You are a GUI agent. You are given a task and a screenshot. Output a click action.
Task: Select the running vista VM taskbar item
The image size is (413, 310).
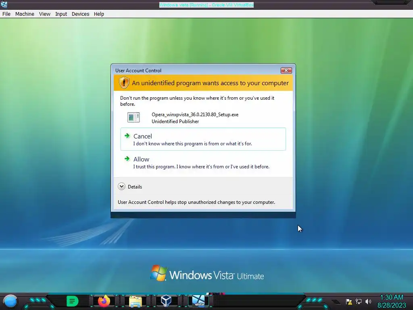[198, 301]
